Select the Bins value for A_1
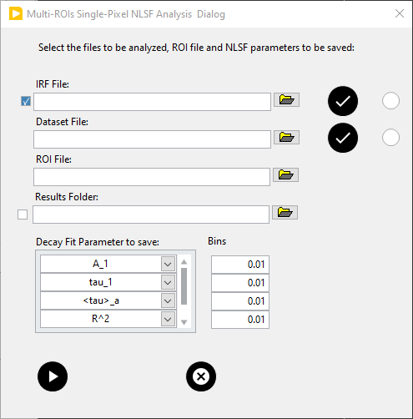 pos(240,265)
